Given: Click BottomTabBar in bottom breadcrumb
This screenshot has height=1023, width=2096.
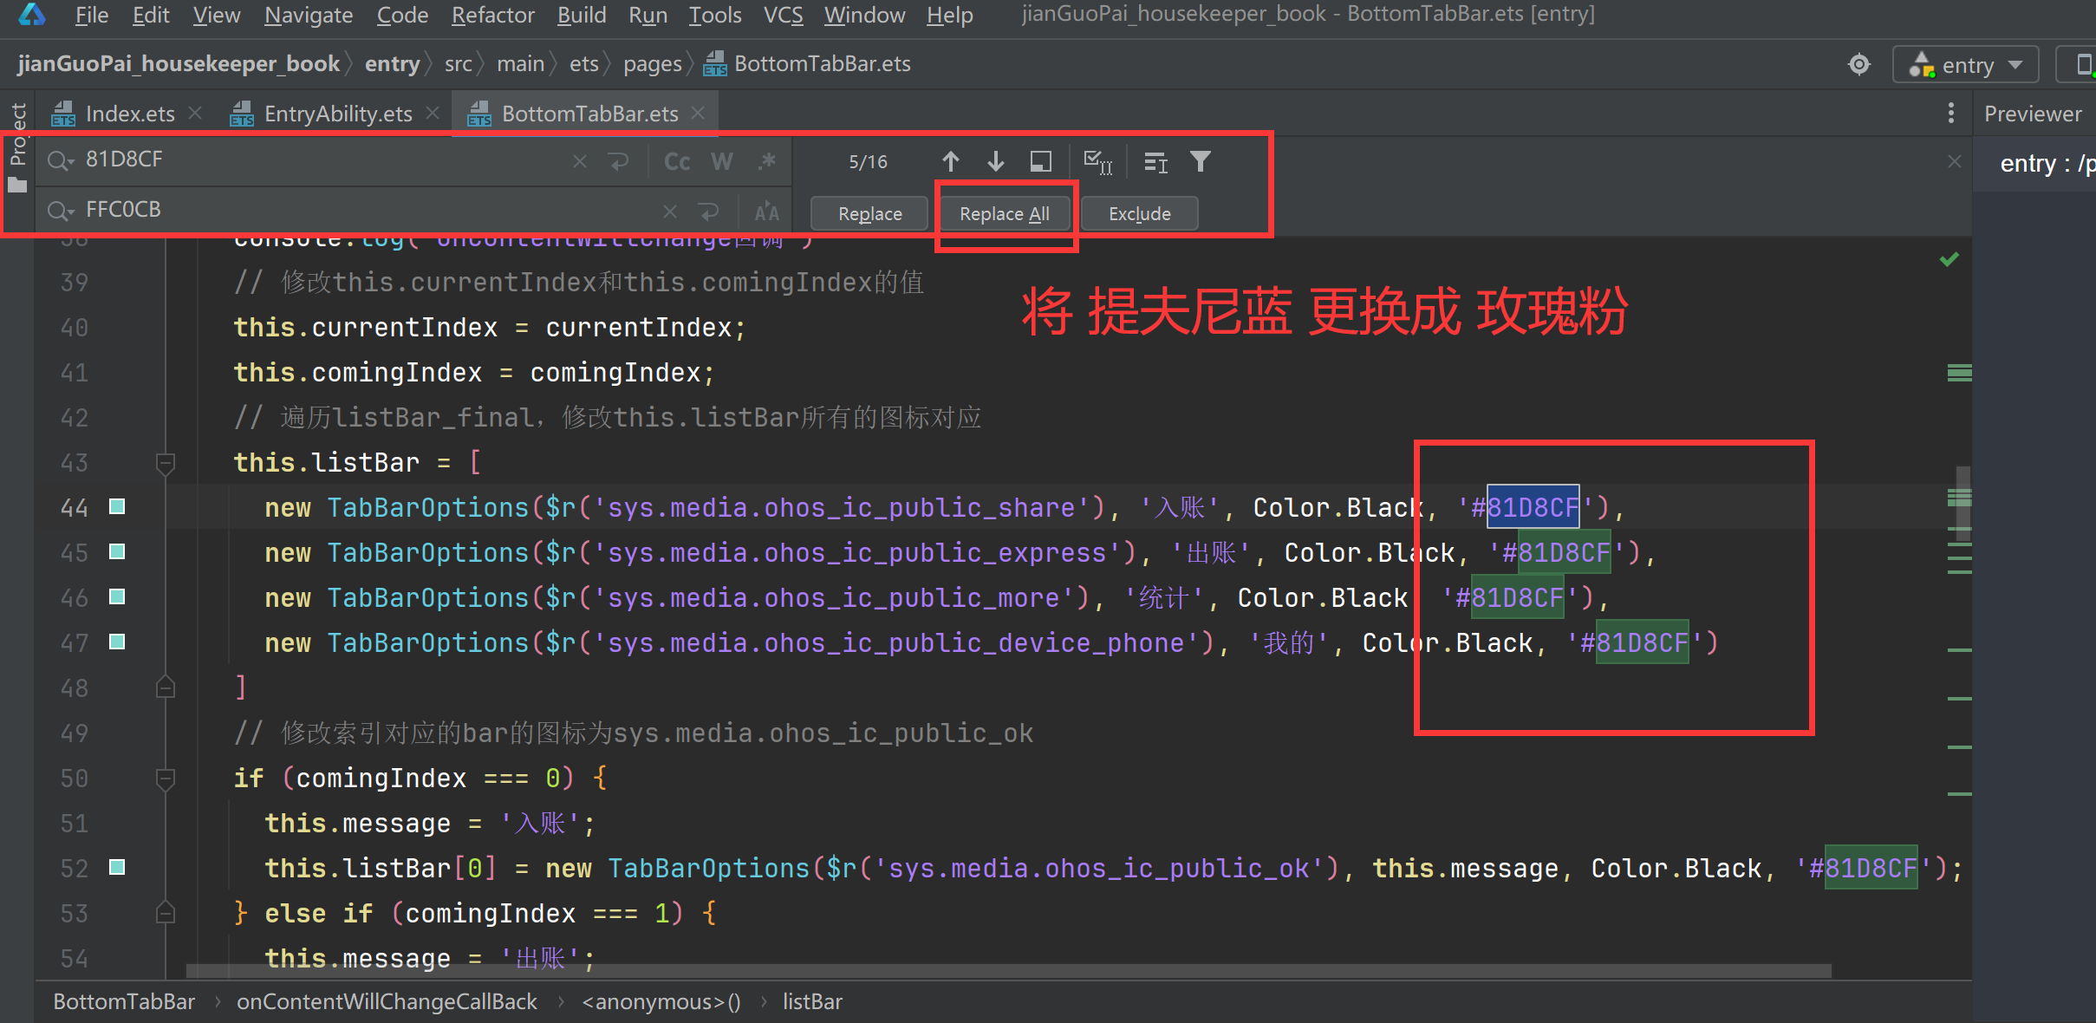Looking at the screenshot, I should click(124, 1002).
